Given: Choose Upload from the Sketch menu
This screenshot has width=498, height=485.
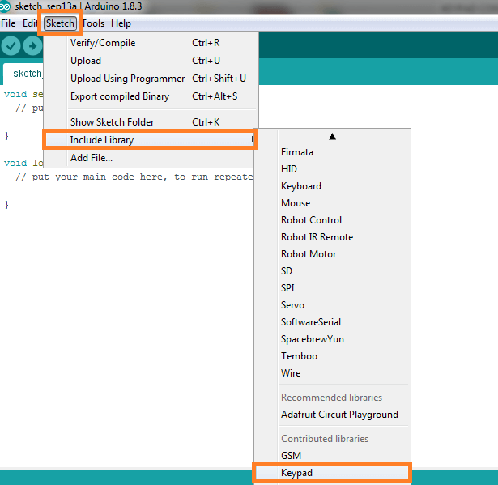Looking at the screenshot, I should point(151,61).
